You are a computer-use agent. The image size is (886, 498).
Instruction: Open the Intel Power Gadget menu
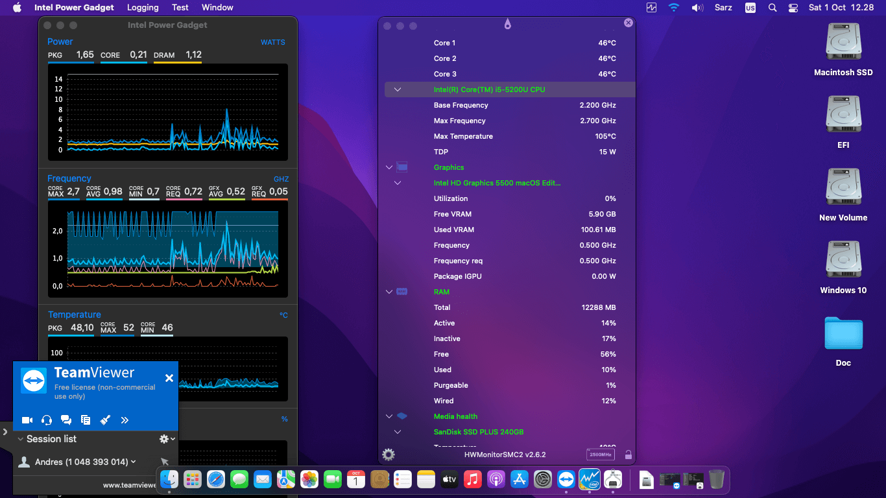click(x=74, y=8)
